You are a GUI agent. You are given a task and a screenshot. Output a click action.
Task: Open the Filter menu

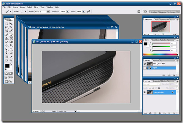pos(36,7)
